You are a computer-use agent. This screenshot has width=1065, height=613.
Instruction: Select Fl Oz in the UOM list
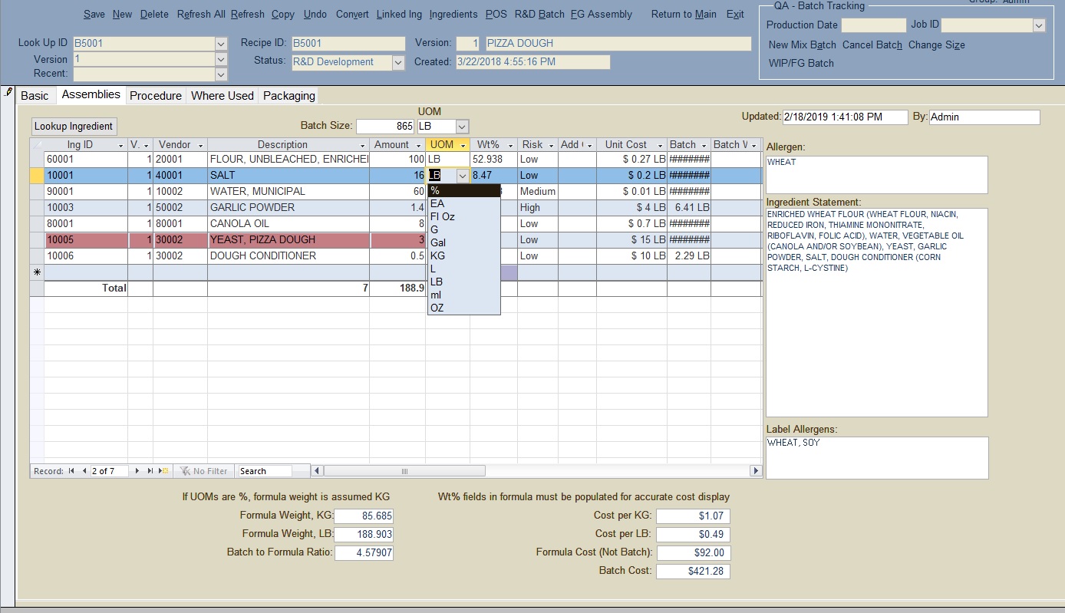pos(463,216)
